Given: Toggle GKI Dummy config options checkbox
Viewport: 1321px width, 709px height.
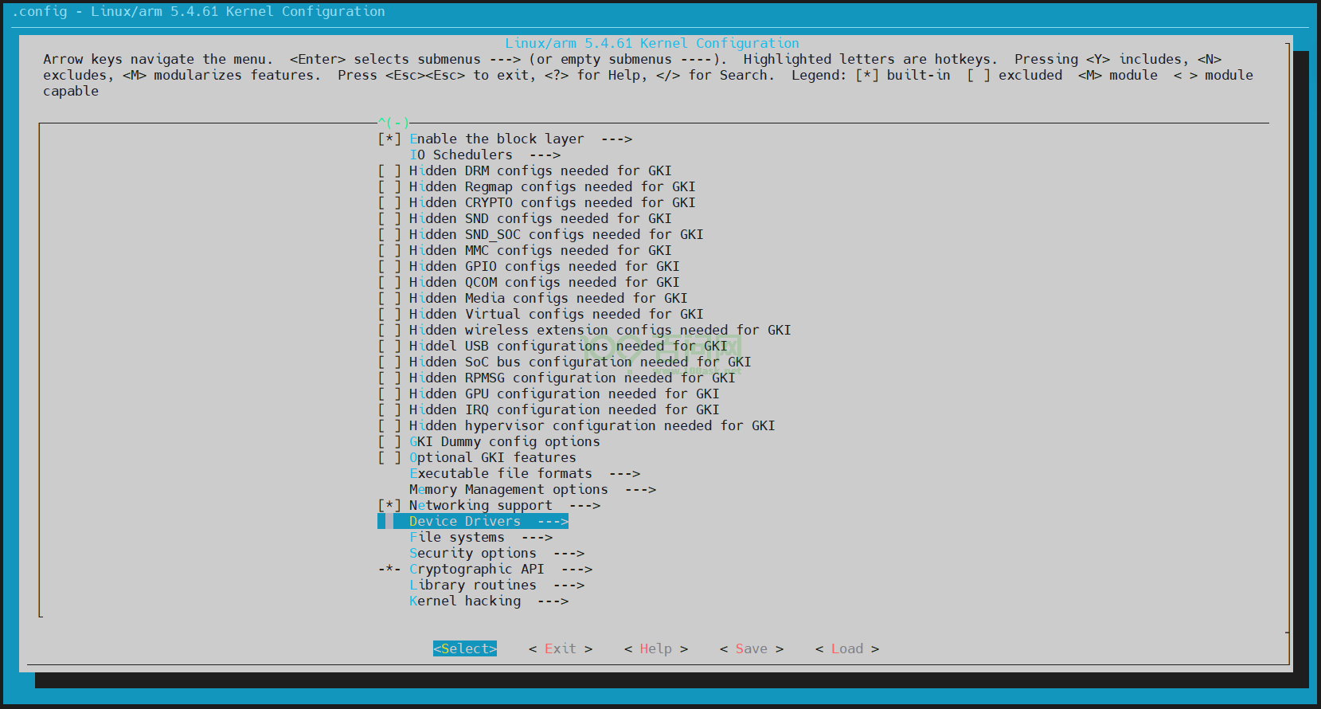Looking at the screenshot, I should (x=389, y=441).
